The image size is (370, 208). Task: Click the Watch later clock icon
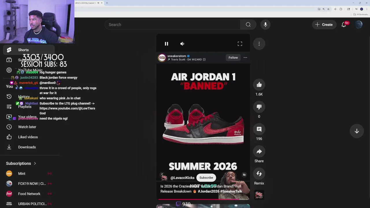click(x=9, y=127)
